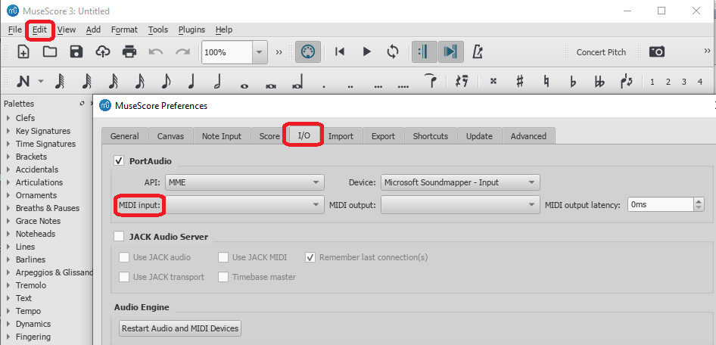716x345 pixels.
Task: Switch to the Advanced tab
Action: [528, 136]
